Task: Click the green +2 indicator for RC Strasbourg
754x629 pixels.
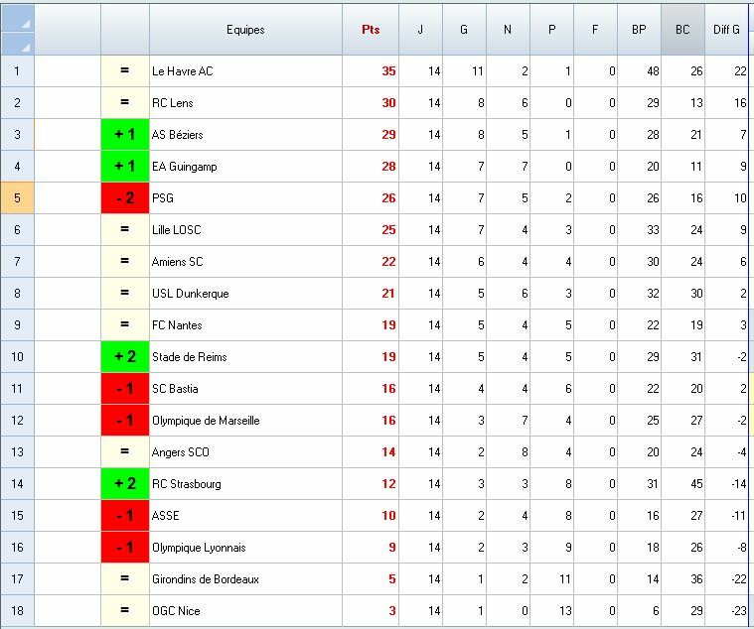Action: click(x=125, y=484)
